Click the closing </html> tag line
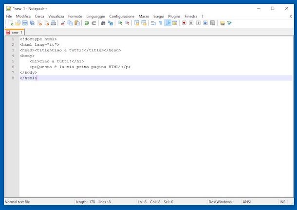The width and height of the screenshot is (297, 210). [x=28, y=78]
